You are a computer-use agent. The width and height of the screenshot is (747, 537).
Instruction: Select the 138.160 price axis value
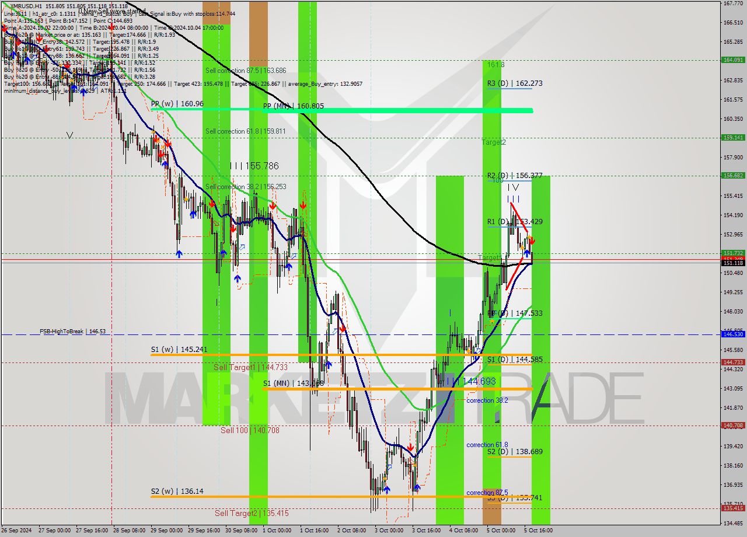point(733,466)
